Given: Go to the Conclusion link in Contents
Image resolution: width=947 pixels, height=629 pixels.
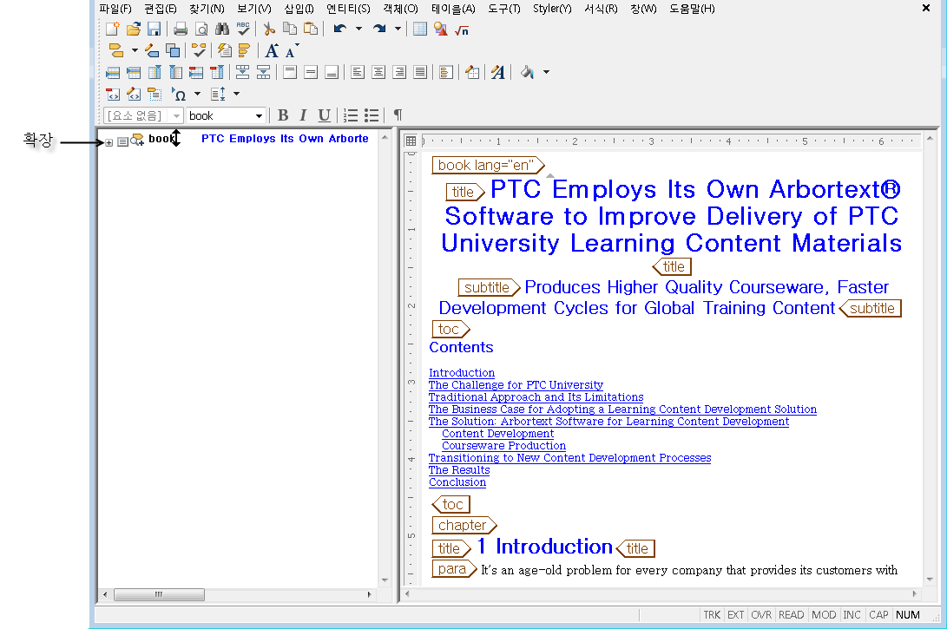Looking at the screenshot, I should coord(457,482).
